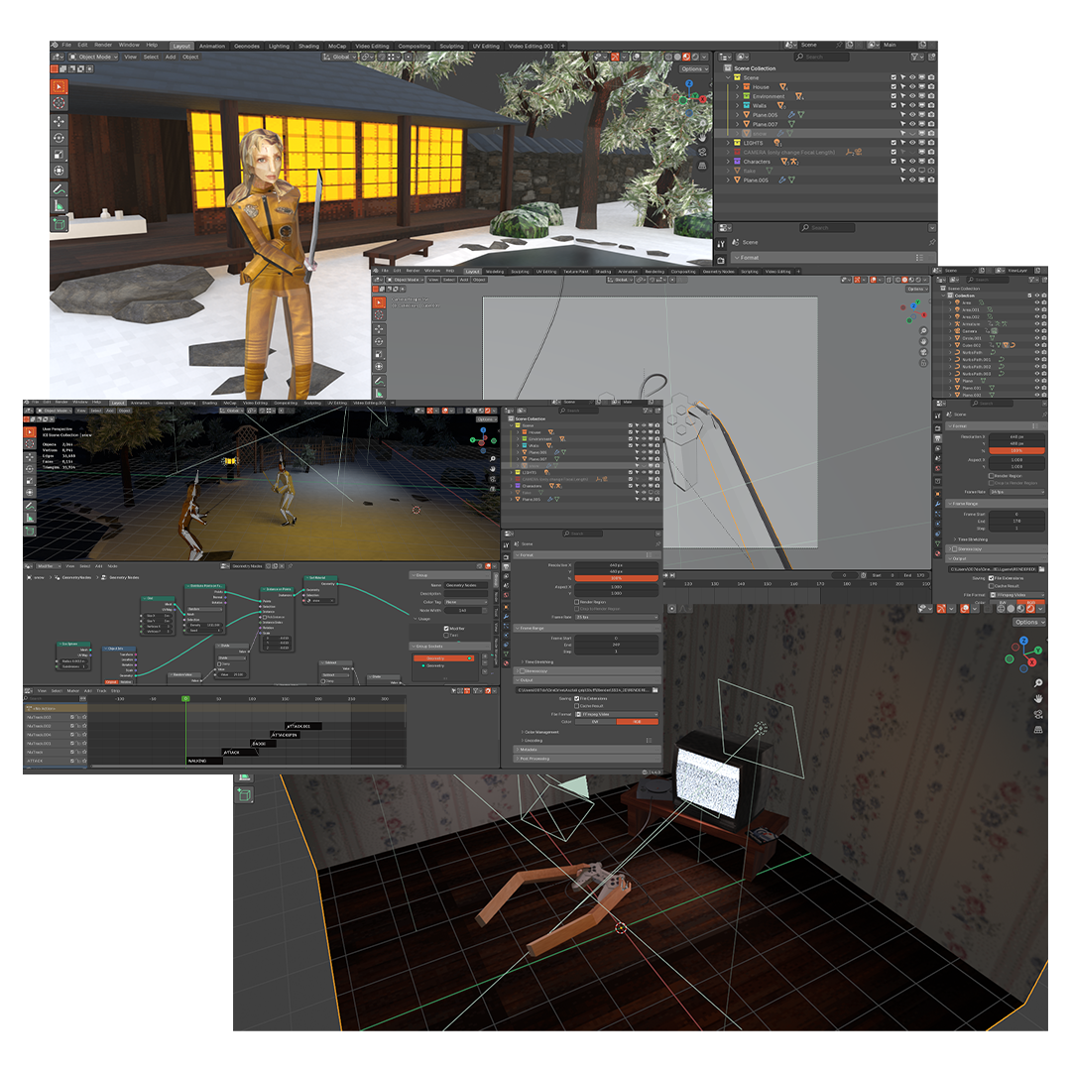1071x1071 pixels.
Task: Uncheck the Characters collection checkbox in house-scene outliner
Action: tap(893, 162)
